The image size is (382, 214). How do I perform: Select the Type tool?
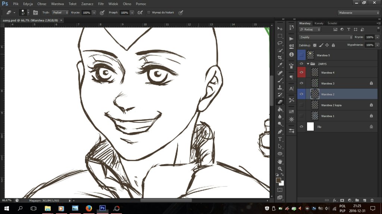(280, 139)
